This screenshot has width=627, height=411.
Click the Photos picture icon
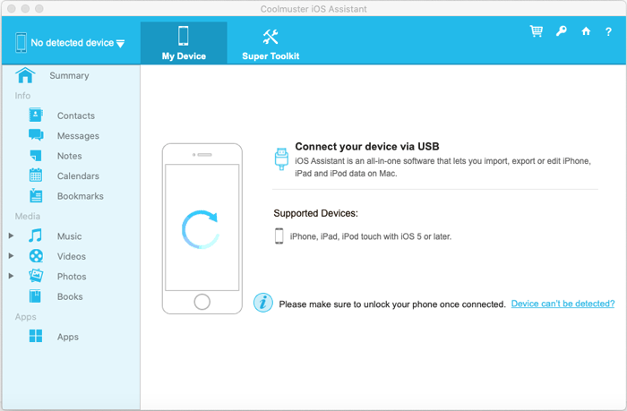tap(36, 276)
